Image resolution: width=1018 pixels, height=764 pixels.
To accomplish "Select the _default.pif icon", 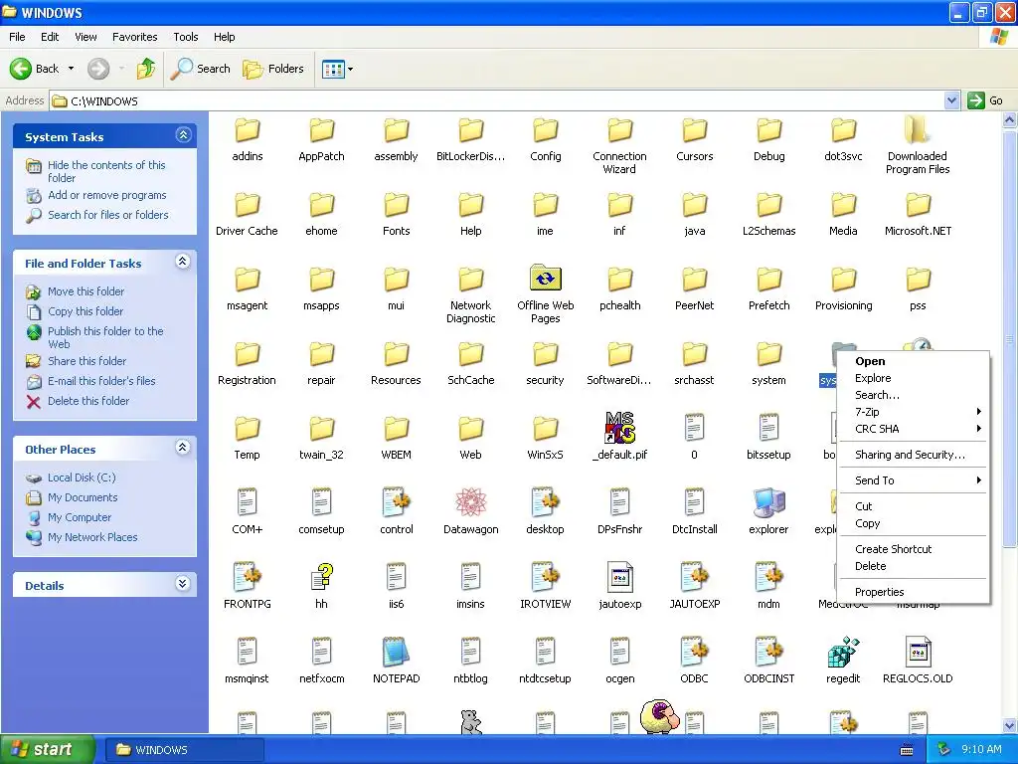I will (619, 428).
